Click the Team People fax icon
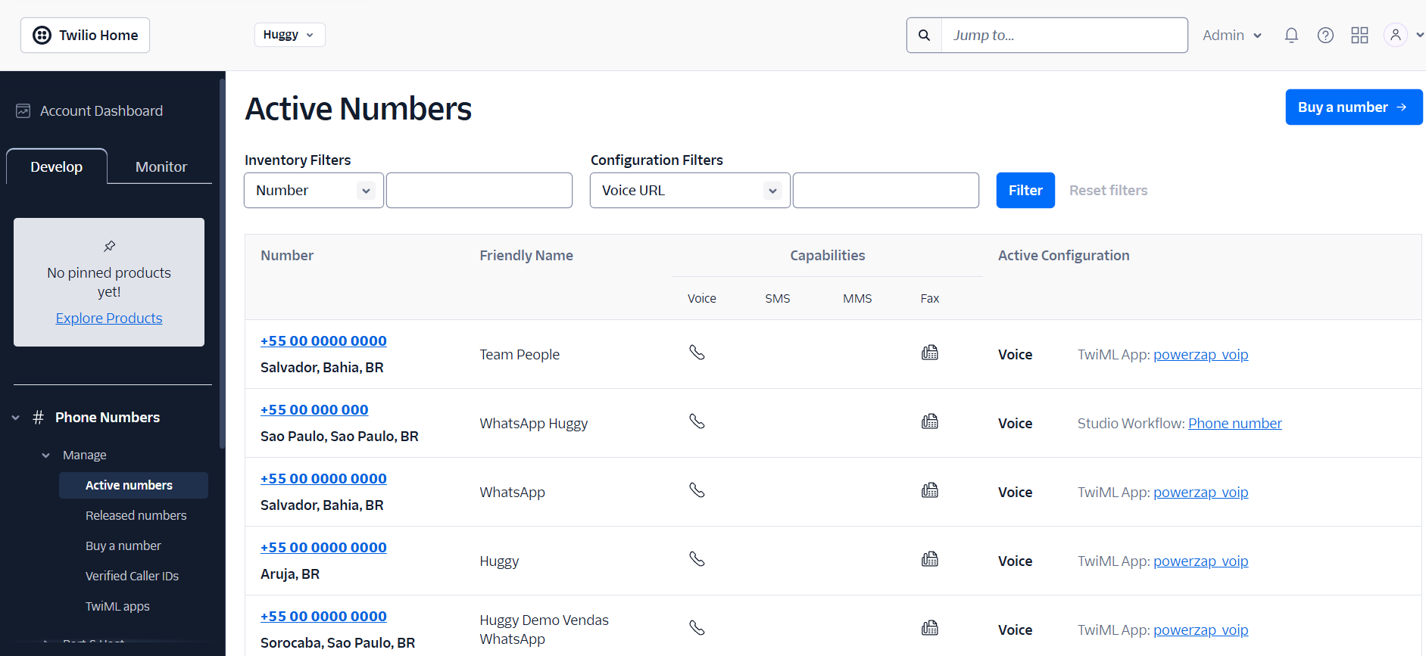This screenshot has height=656, width=1426. click(x=930, y=353)
